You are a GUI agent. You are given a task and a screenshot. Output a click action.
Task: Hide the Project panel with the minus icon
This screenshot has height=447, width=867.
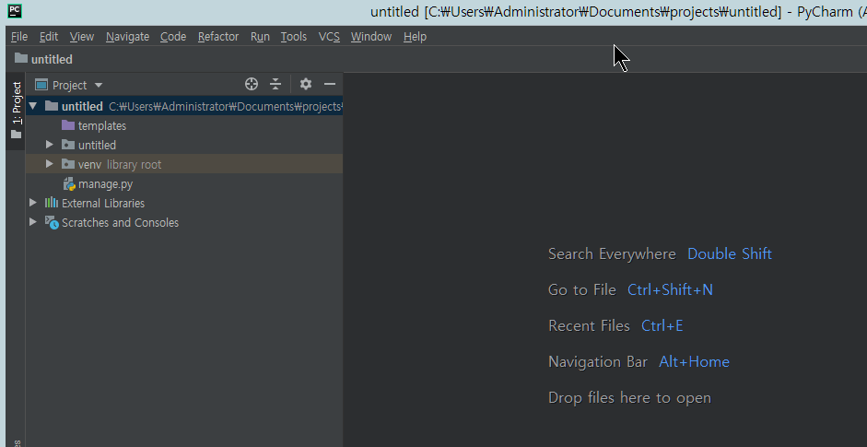(330, 84)
